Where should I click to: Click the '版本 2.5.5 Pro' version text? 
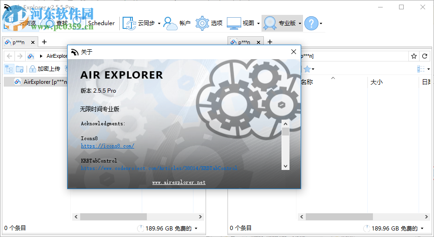[x=98, y=91]
